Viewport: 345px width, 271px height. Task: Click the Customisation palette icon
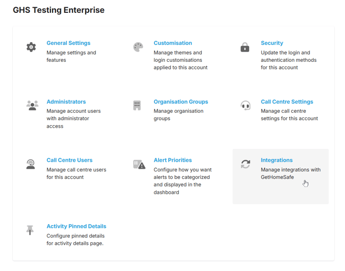coord(138,47)
